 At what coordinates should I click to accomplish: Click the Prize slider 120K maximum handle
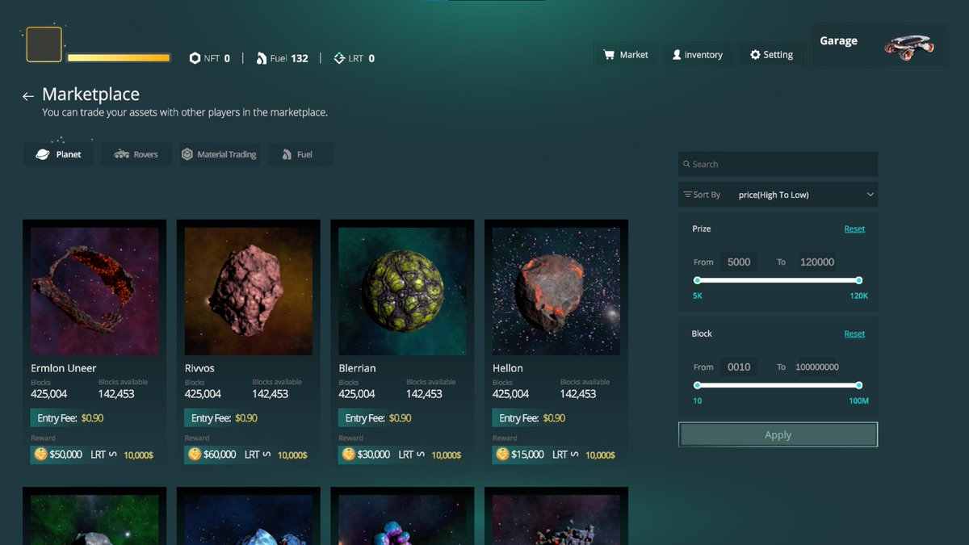point(858,280)
